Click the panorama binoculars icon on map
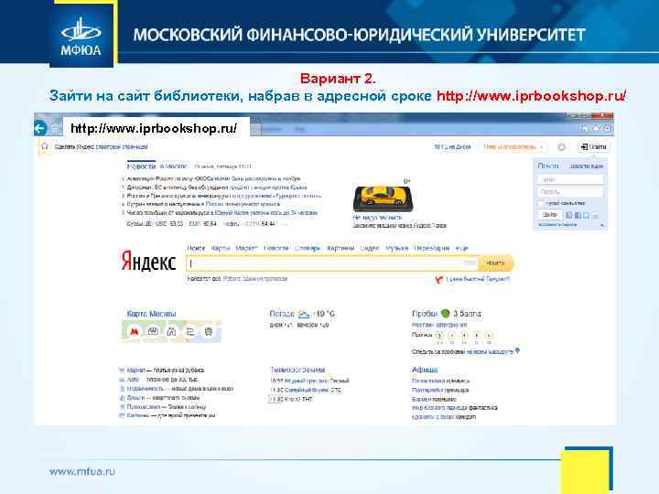Viewport: 659px width, 494px height. point(171,332)
